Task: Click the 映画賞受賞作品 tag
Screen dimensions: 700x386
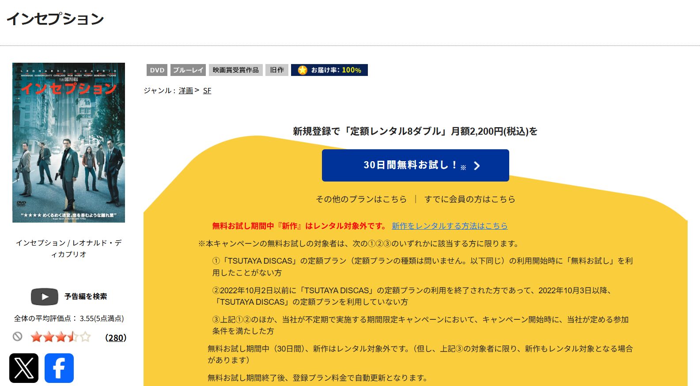Action: click(236, 70)
